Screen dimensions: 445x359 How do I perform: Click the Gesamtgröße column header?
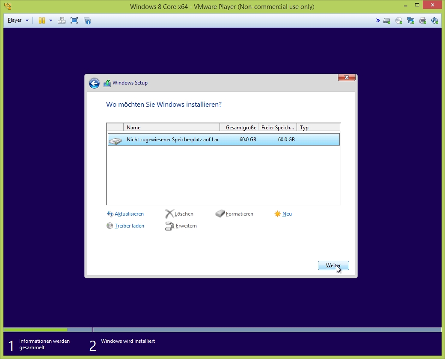239,127
